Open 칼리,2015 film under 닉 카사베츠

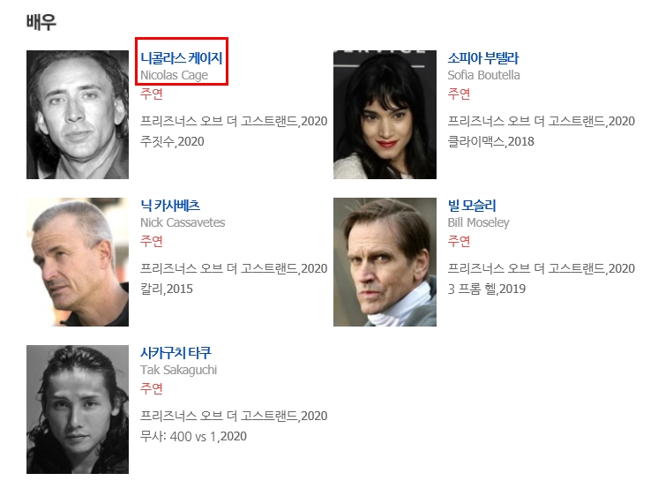point(167,289)
